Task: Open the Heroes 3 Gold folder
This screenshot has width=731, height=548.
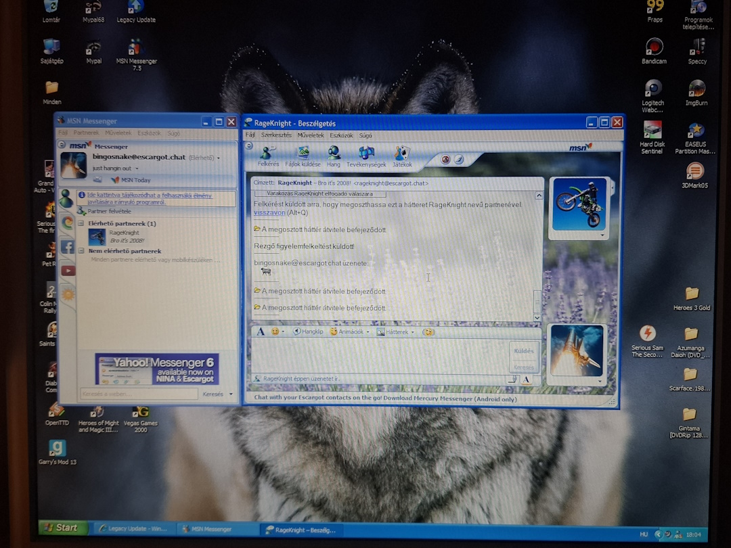Action: [692, 299]
